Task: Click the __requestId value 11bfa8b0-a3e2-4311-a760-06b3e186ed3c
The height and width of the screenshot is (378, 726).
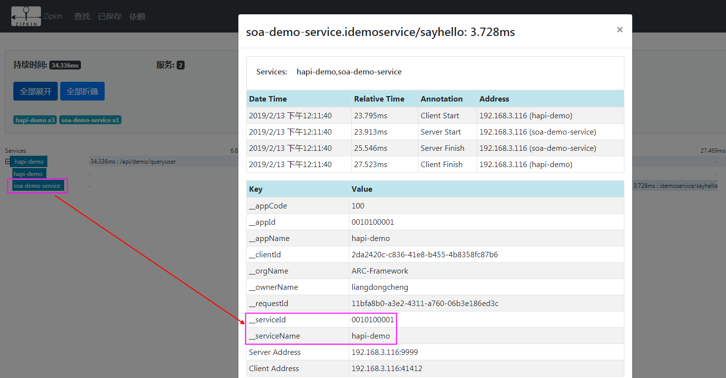Action: pos(425,304)
